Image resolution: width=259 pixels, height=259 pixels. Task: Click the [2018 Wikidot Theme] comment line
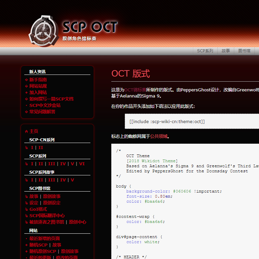click(152, 161)
